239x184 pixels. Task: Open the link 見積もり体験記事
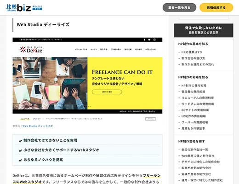(193, 128)
